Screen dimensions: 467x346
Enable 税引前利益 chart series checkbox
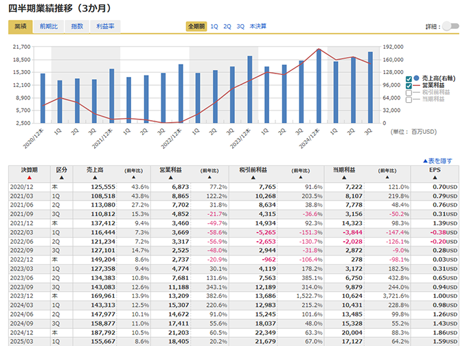pos(409,92)
